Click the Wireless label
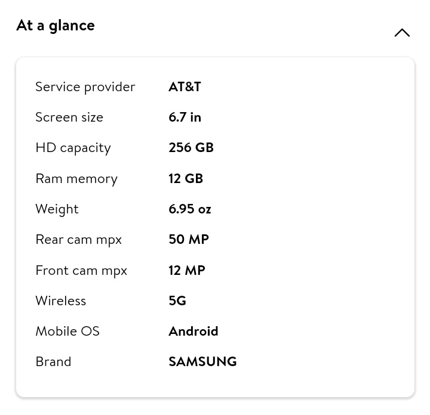430x415 pixels. (60, 301)
